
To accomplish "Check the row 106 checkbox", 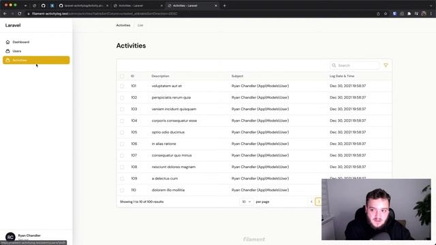I will [122, 144].
